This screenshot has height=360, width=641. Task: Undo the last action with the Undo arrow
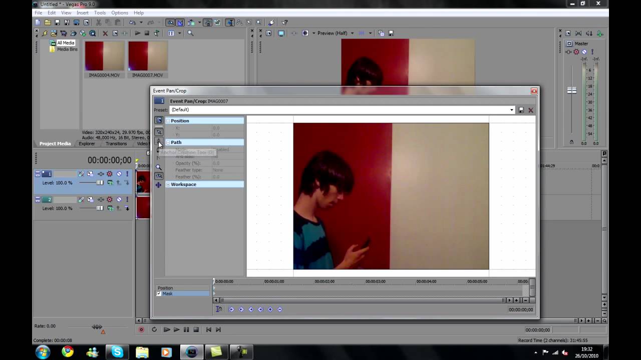click(132, 22)
